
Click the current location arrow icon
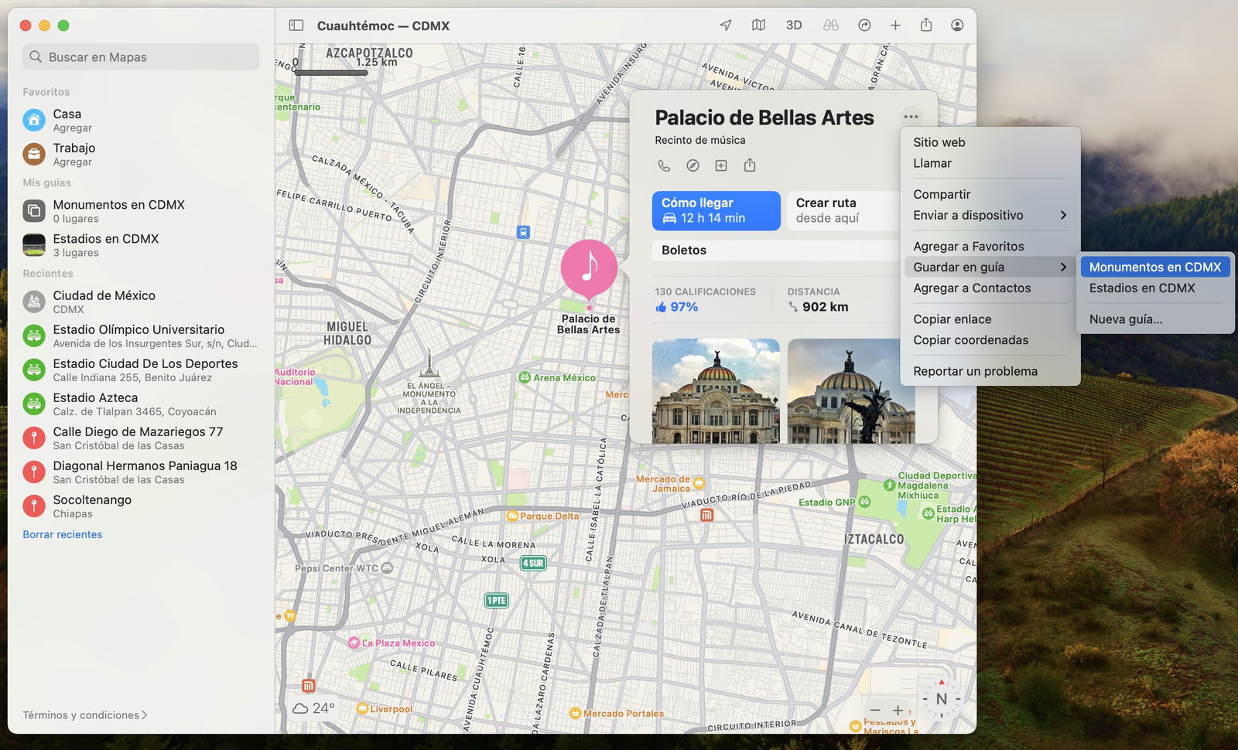pos(726,26)
